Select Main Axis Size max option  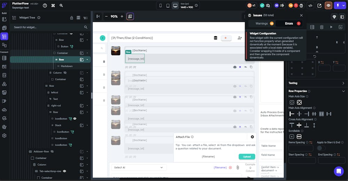[x=299, y=102]
